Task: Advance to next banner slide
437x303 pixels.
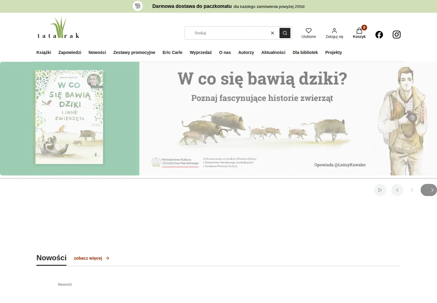Action: point(429,190)
